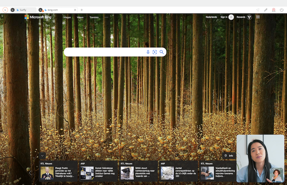Open visual search camera icon
The image size is (287, 185).
[155, 52]
